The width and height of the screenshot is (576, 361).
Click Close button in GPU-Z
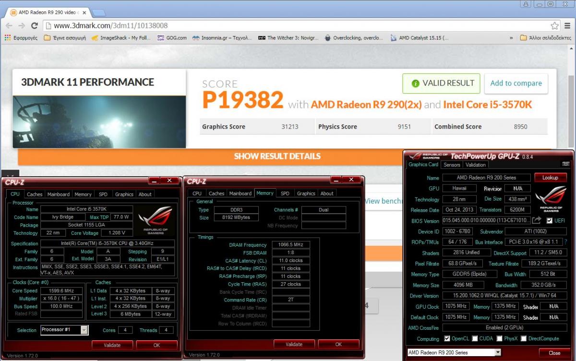[x=554, y=352]
